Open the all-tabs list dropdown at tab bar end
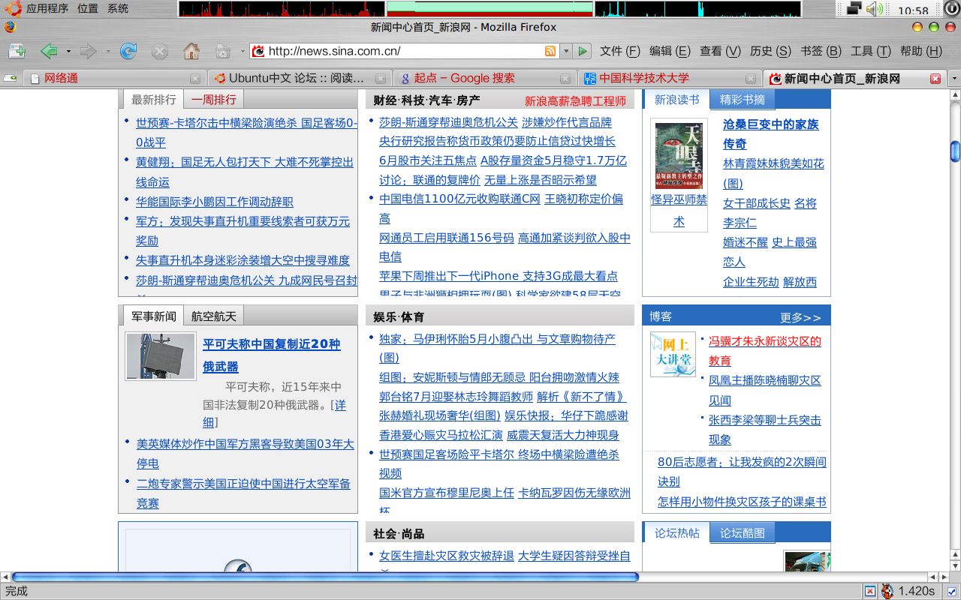961x600 pixels. 954,78
